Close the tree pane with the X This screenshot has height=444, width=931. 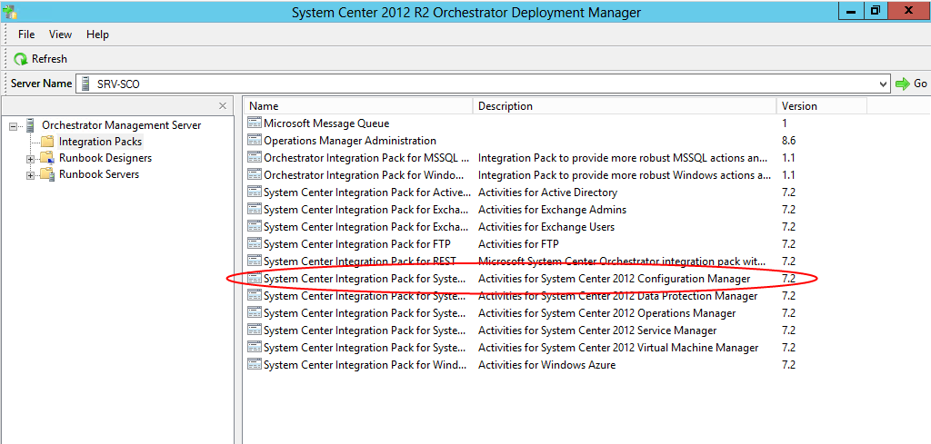point(223,105)
